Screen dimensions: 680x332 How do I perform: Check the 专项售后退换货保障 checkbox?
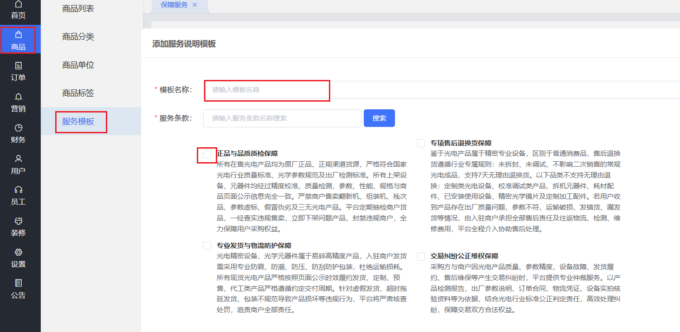coord(421,143)
